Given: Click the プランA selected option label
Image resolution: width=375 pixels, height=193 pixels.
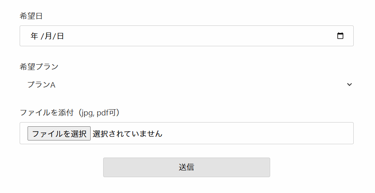Looking at the screenshot, I should 41,85.
